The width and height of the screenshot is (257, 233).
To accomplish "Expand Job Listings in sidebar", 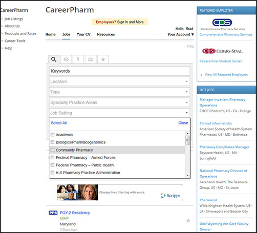I will [x=14, y=19].
